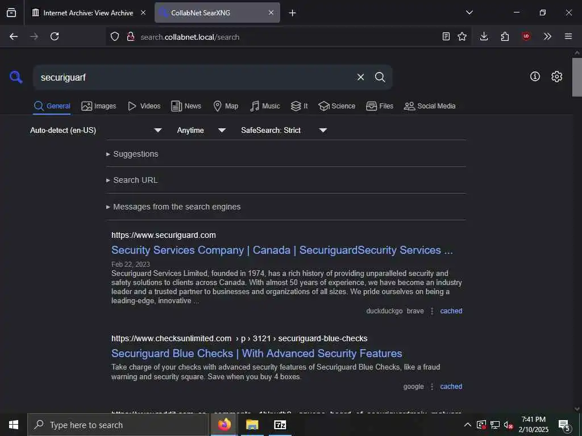Open cached link for securiguard.com result

tap(451, 311)
